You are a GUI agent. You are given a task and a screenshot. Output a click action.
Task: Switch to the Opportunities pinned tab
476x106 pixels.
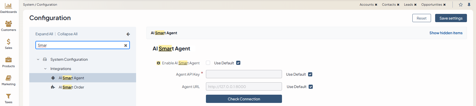(432, 5)
